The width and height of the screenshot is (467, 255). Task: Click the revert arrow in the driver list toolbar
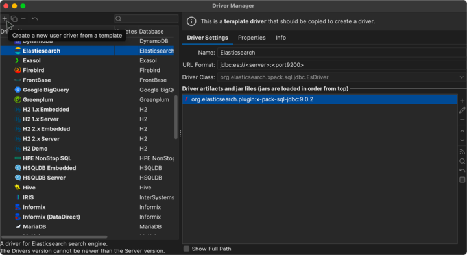click(x=34, y=19)
